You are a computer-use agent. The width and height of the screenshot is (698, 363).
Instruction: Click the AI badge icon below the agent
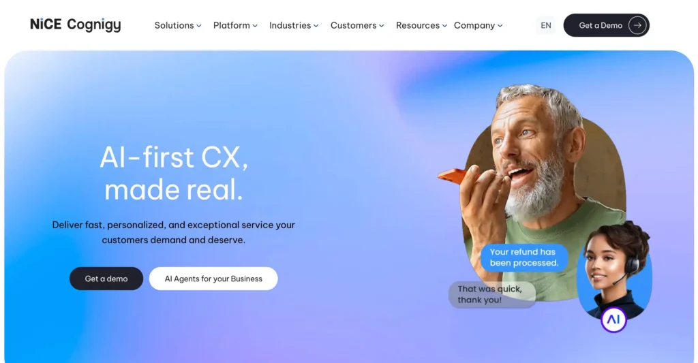pyautogui.click(x=613, y=319)
